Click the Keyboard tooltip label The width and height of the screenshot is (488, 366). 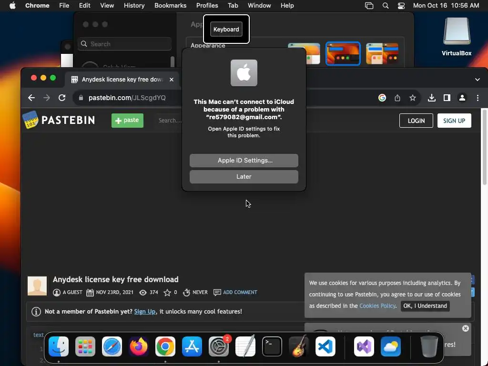226,29
